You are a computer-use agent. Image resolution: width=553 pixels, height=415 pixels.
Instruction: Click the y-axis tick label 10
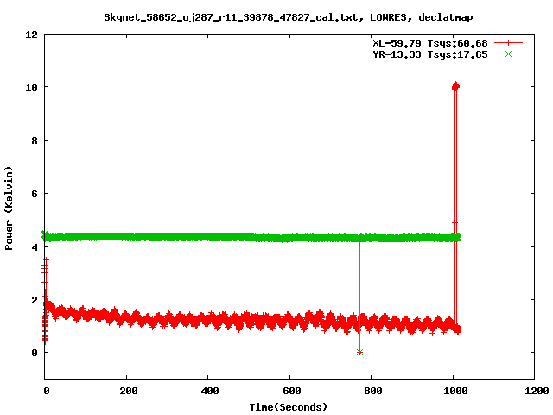[x=31, y=87]
